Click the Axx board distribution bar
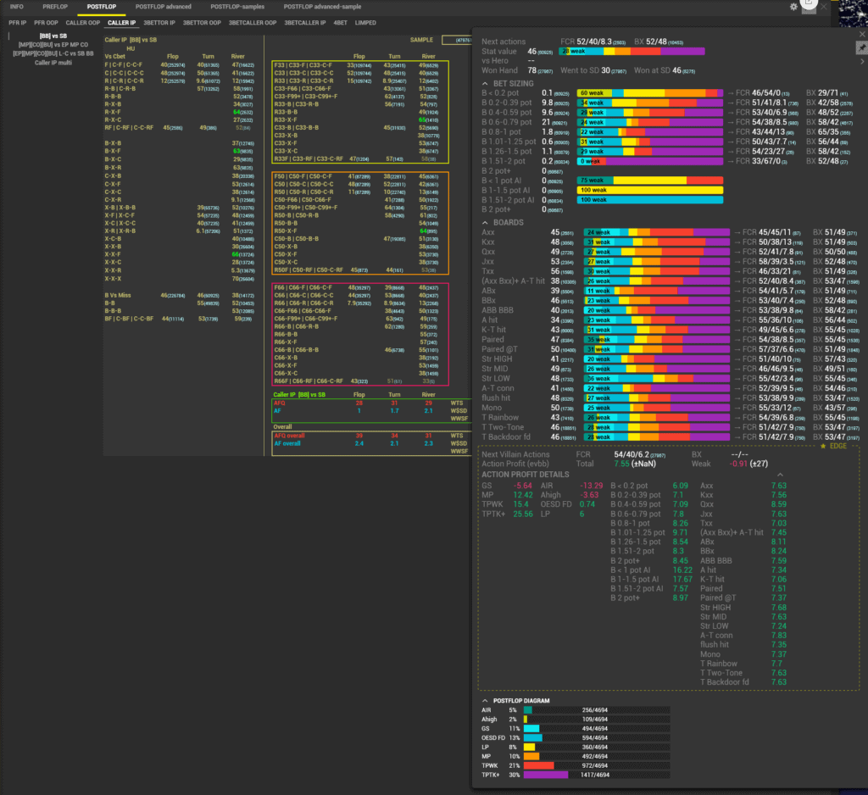 pos(657,232)
